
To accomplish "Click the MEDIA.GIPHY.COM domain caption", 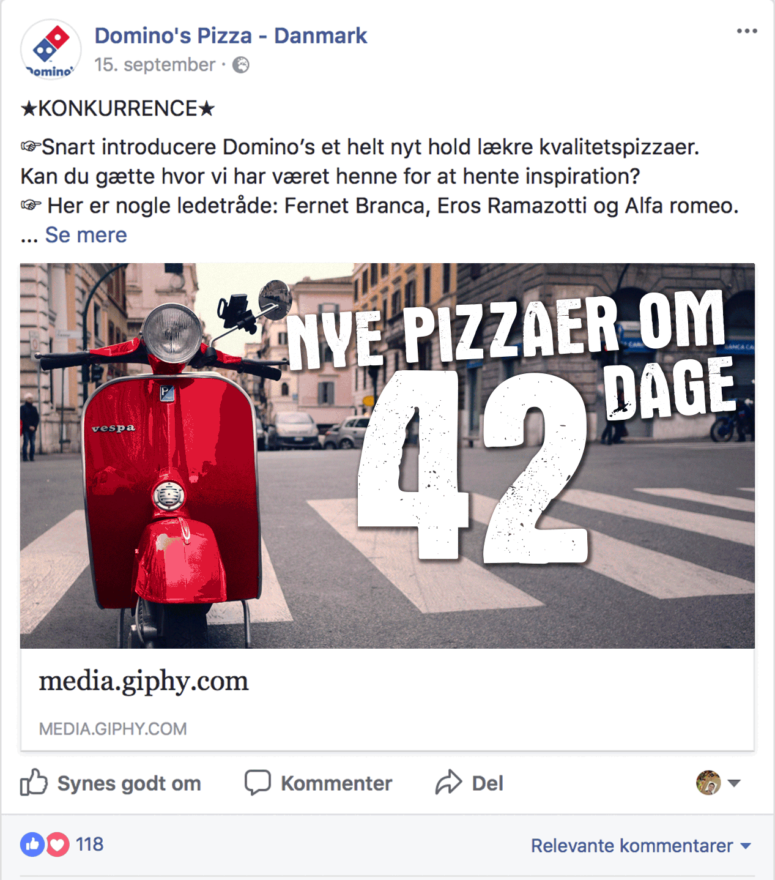I will point(113,729).
